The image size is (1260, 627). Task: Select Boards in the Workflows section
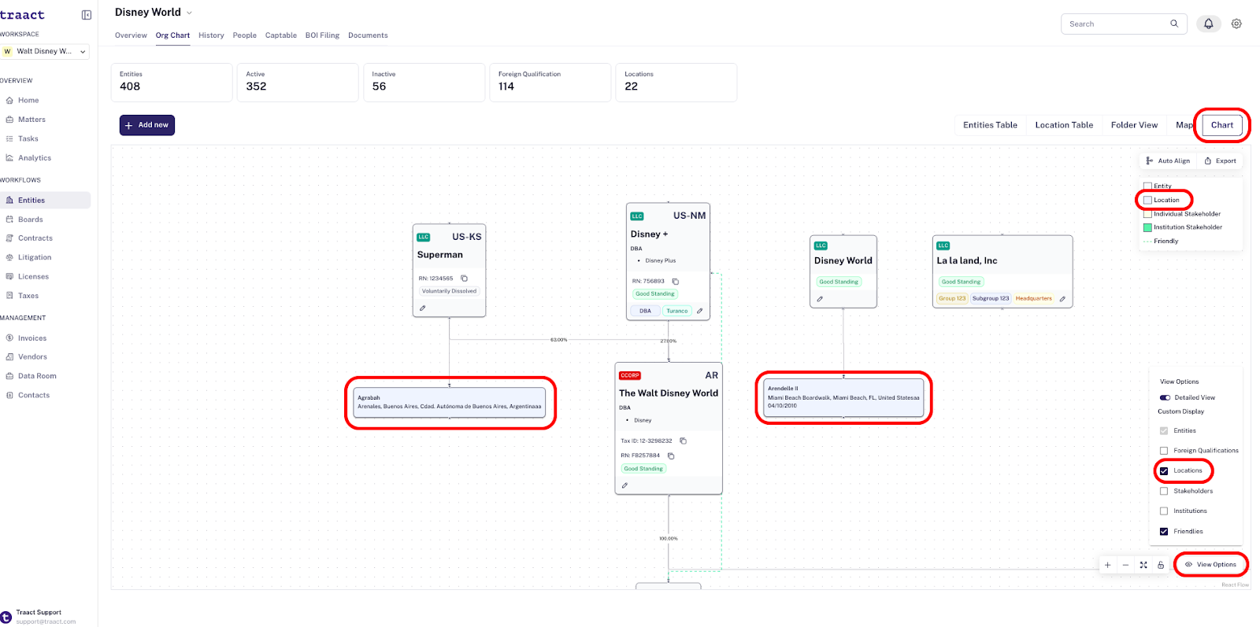point(31,219)
